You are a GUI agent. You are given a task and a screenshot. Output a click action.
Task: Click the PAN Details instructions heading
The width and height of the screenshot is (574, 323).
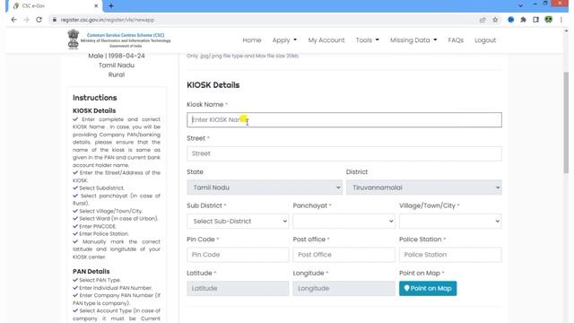tap(91, 271)
